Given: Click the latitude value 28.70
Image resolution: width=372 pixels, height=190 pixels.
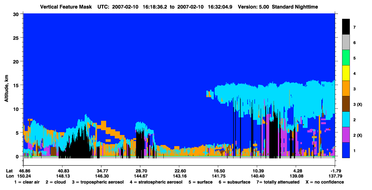Looking at the screenshot, I should tap(140, 171).
